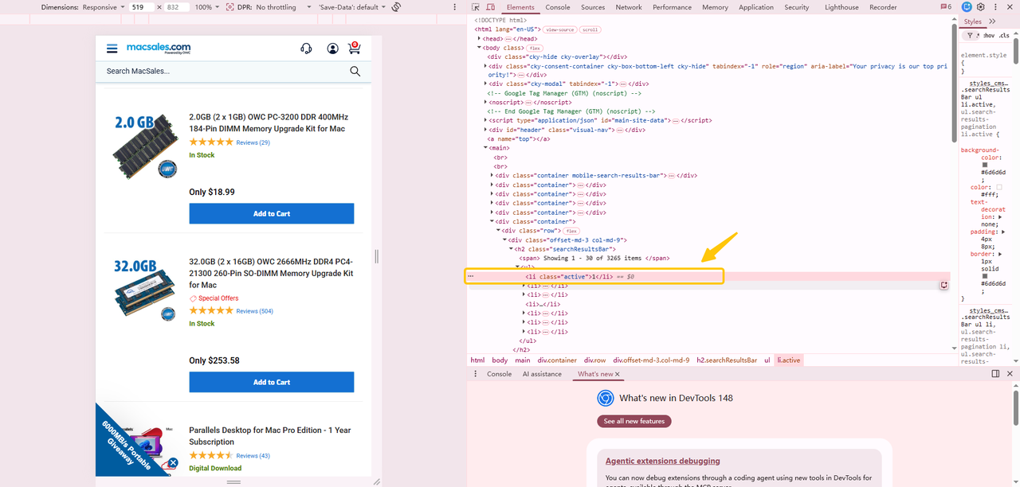The image size is (1020, 487).
Task: Close the What's new tab
Action: [x=617, y=374]
